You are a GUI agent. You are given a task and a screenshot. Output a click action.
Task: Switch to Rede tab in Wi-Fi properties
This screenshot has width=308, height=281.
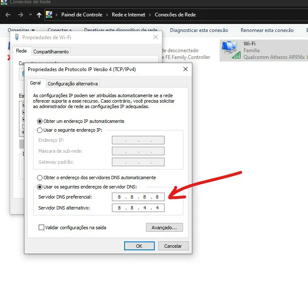pos(21,51)
